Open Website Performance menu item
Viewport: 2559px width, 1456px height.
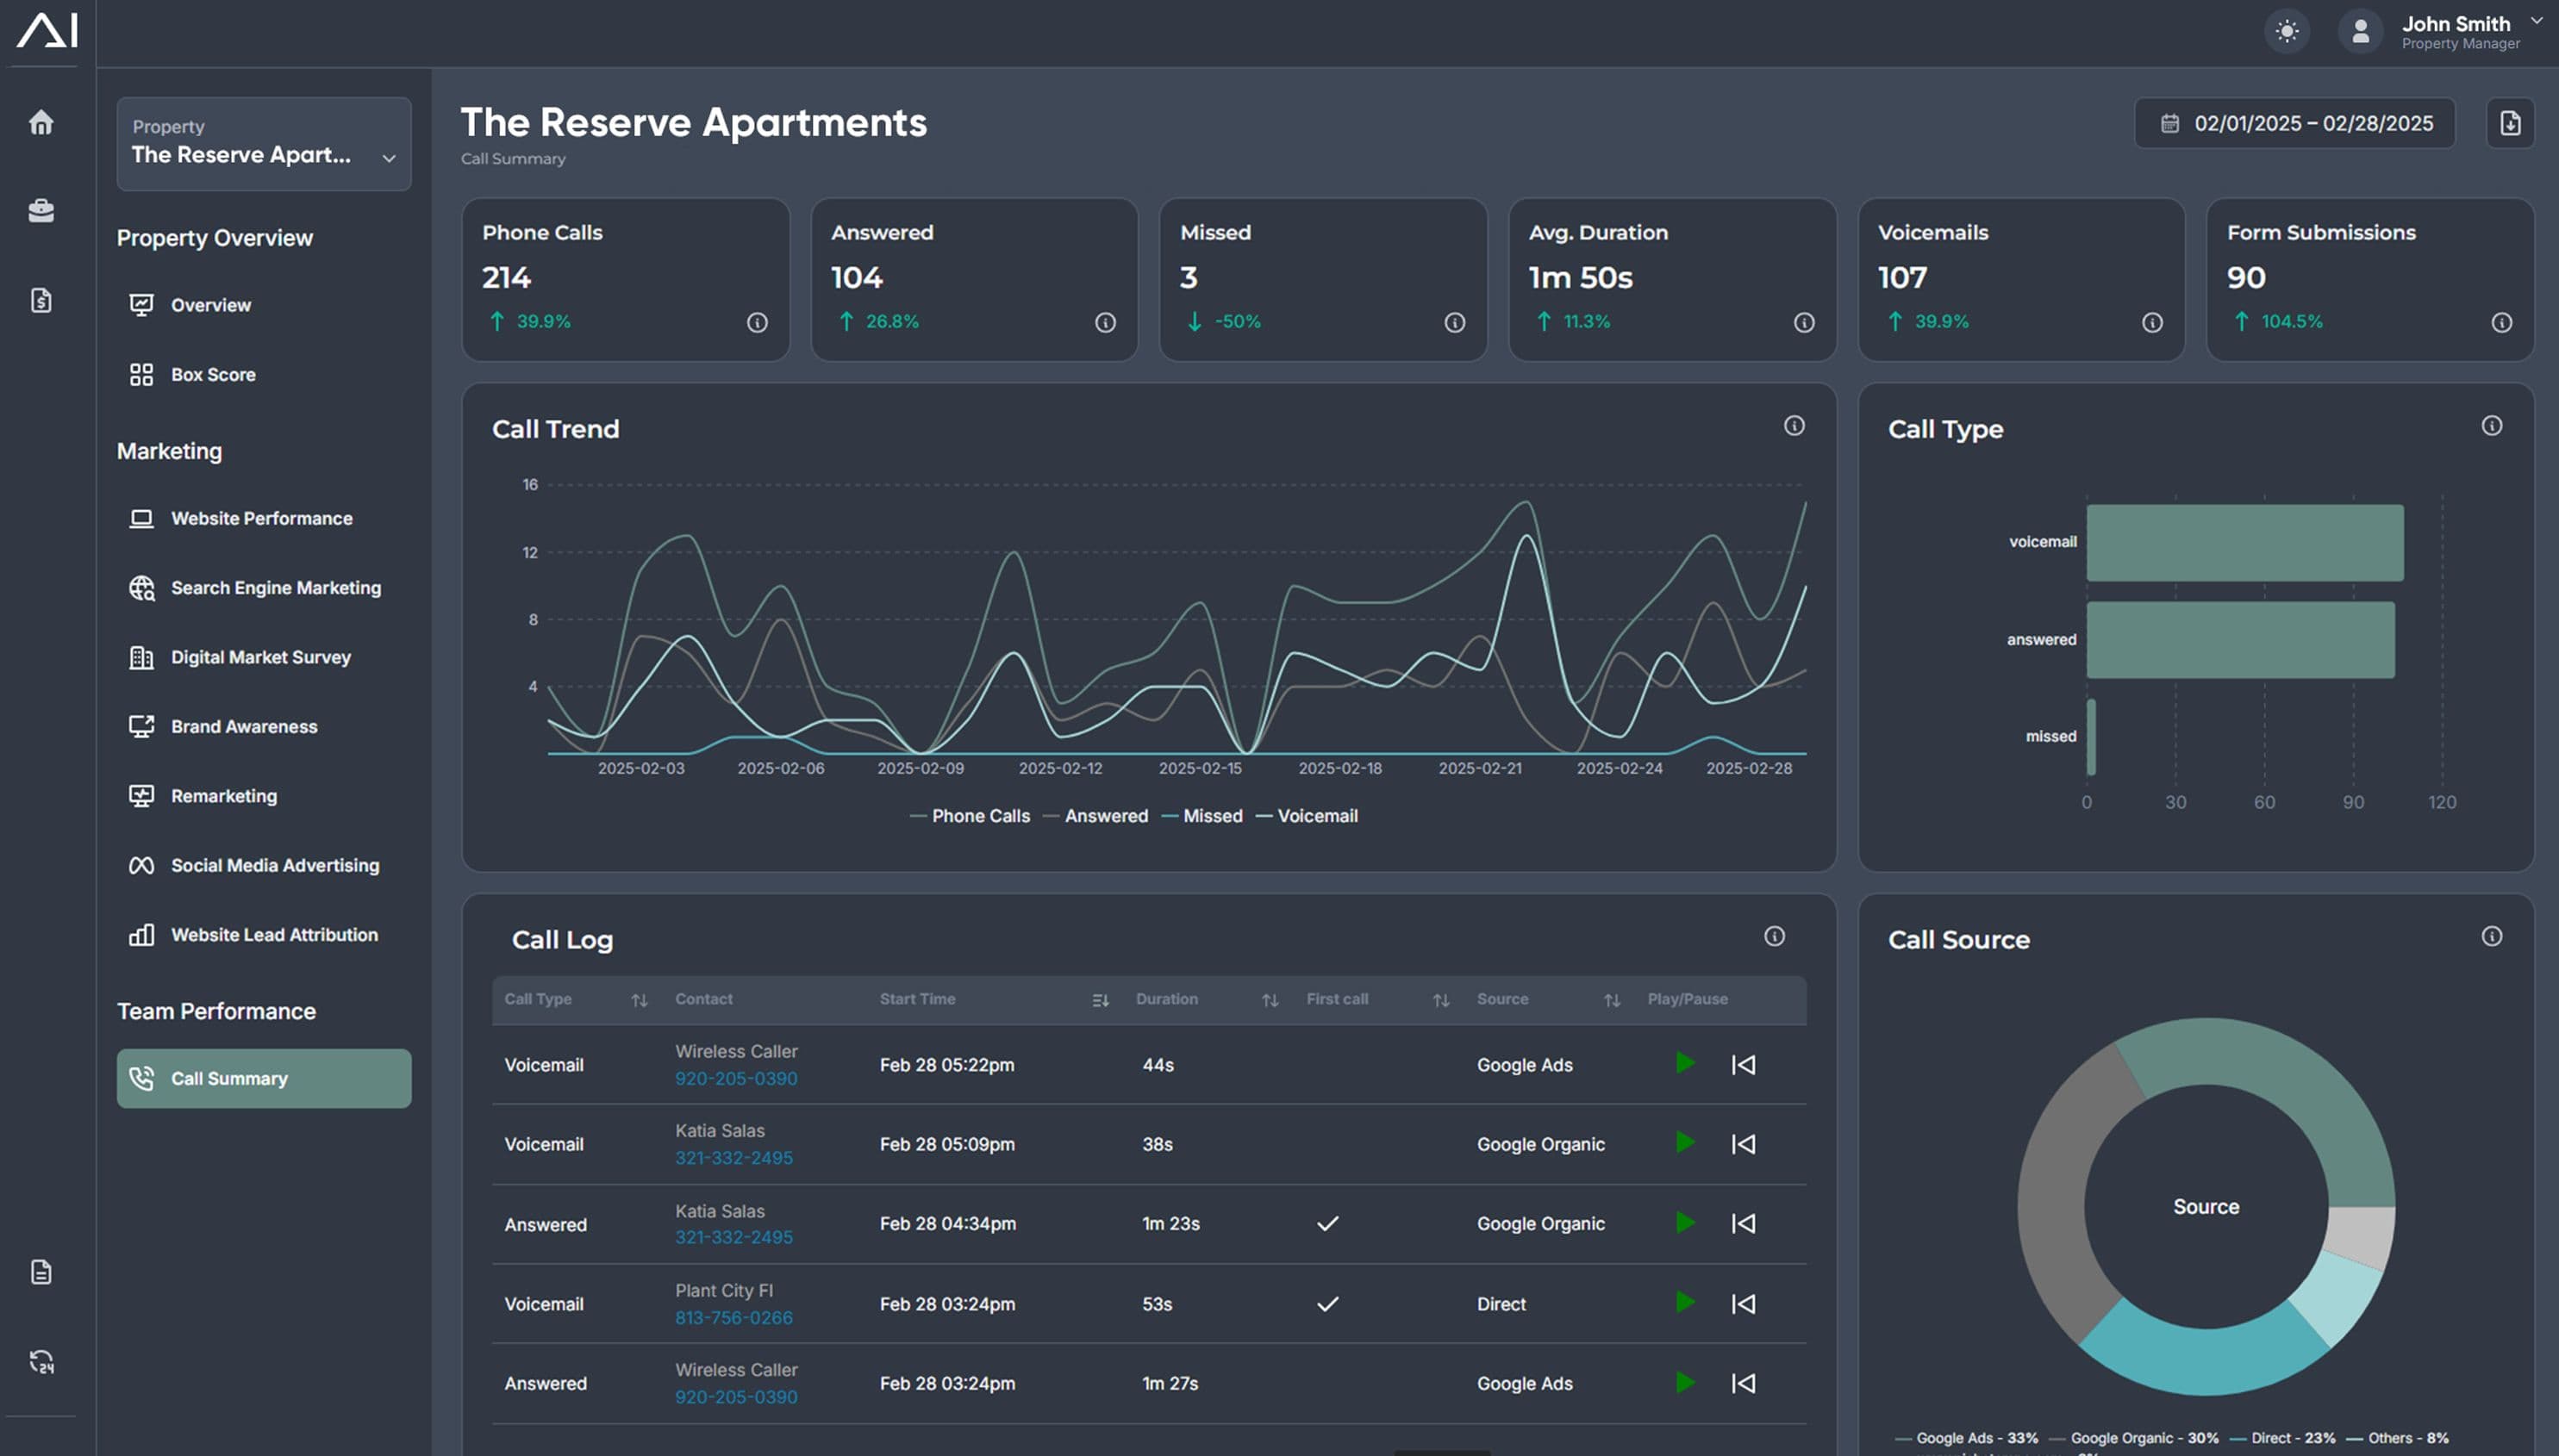(x=261, y=518)
